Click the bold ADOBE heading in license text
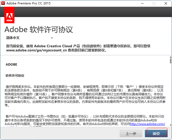This screenshot has height=140, width=172. 11,65
